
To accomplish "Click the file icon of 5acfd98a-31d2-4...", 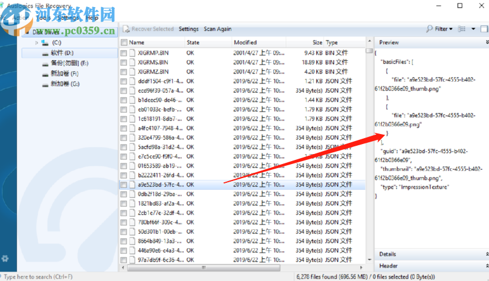I will pyautogui.click(x=132, y=147).
